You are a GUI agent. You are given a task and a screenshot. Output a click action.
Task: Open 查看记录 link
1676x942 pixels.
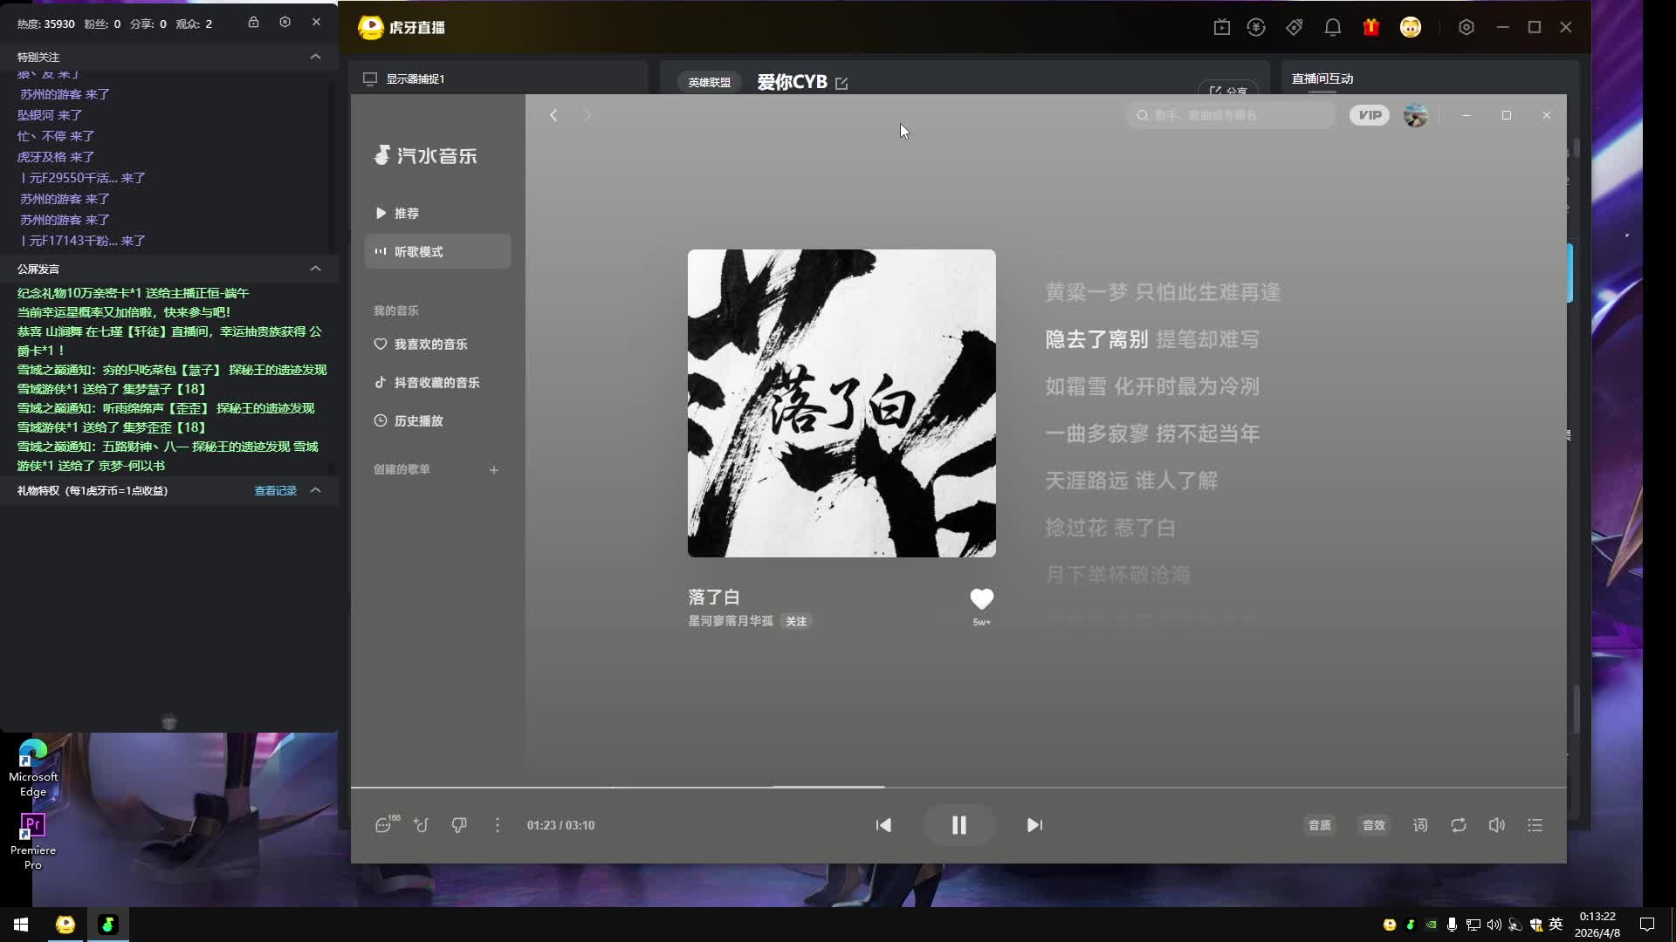click(275, 491)
